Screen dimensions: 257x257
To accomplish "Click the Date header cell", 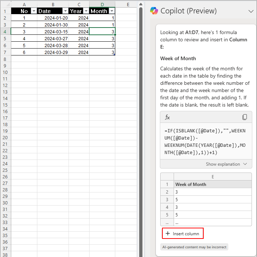I will coord(53,11).
